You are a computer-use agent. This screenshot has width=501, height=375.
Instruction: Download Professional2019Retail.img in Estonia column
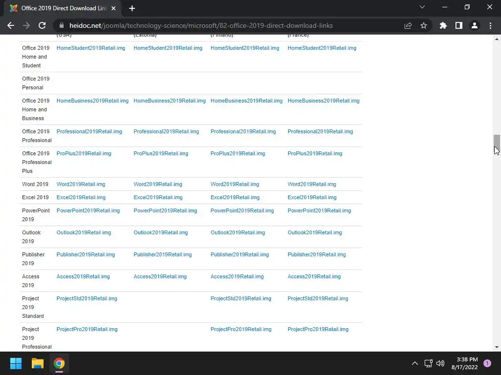click(166, 131)
